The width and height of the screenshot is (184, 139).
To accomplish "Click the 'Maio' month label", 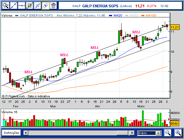I will click(141, 106).
